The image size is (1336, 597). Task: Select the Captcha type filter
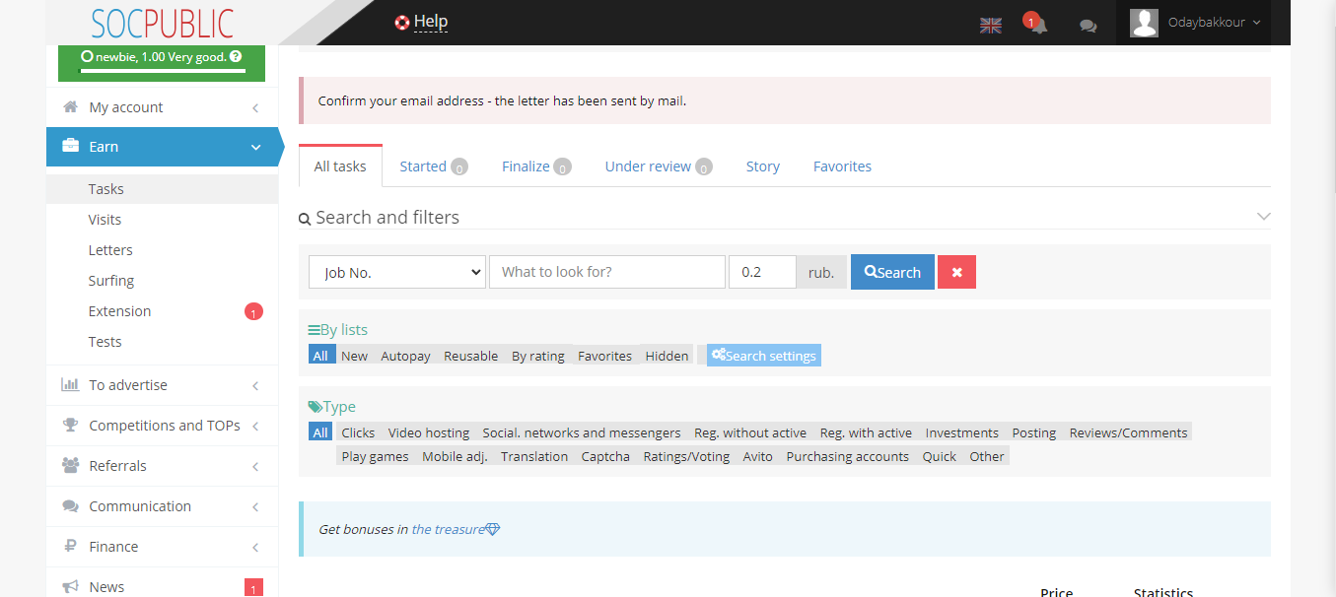605,456
